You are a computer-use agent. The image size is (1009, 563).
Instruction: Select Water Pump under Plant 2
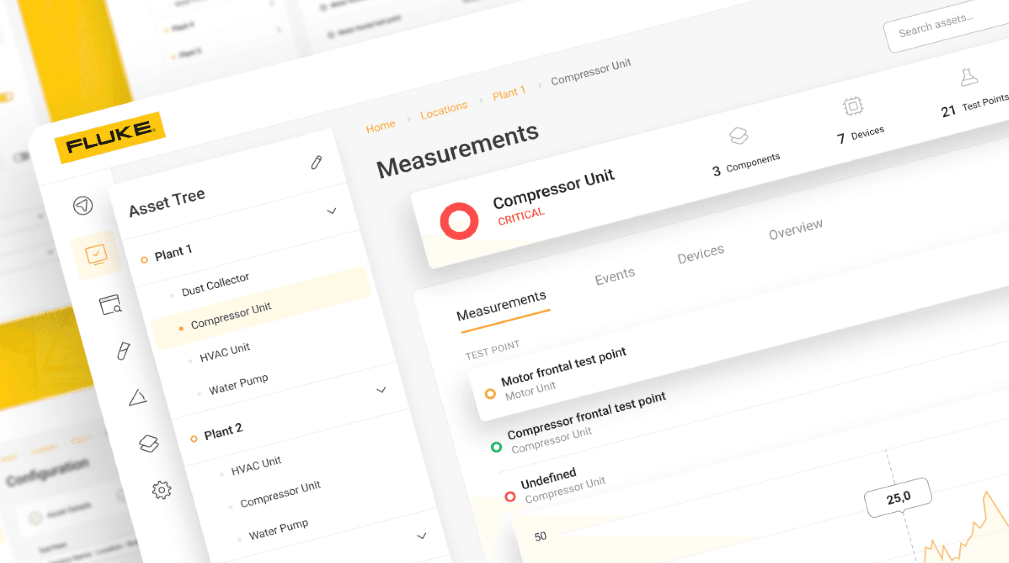(279, 529)
